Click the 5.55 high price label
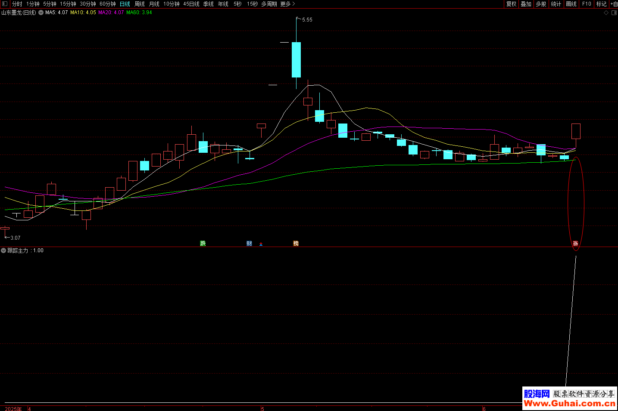The image size is (618, 411). (x=307, y=20)
